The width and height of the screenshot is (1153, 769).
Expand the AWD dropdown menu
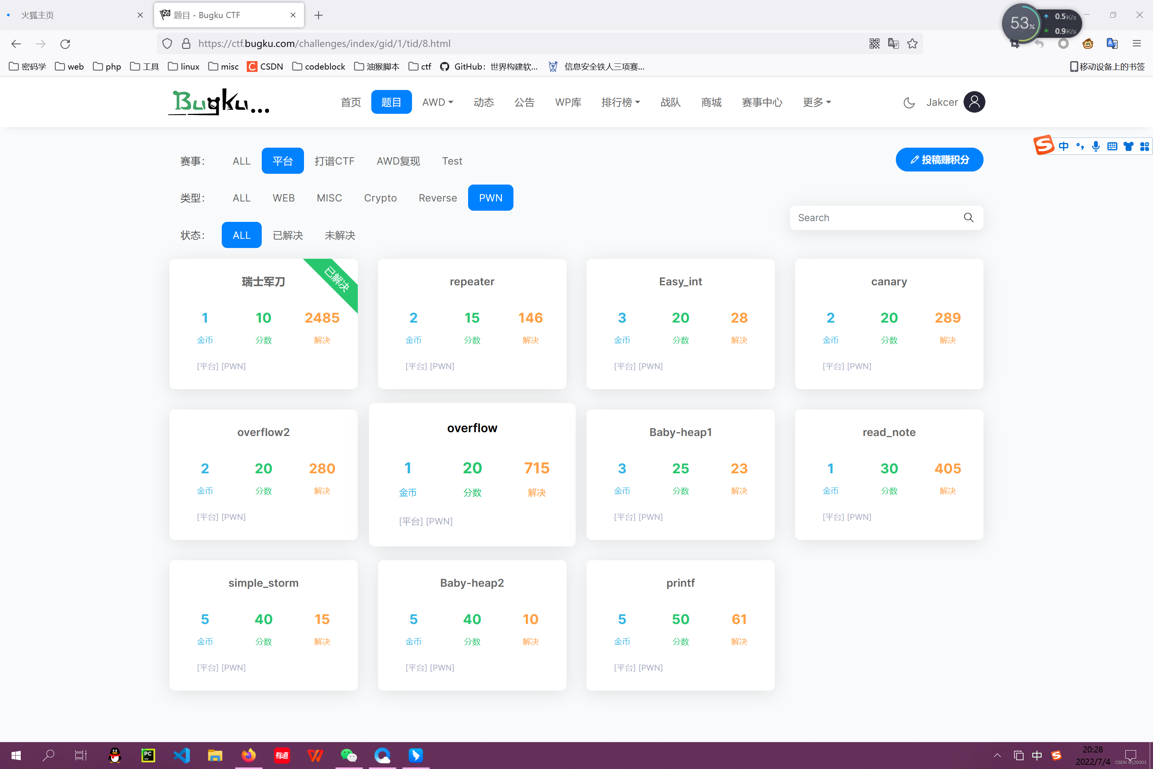tap(437, 102)
